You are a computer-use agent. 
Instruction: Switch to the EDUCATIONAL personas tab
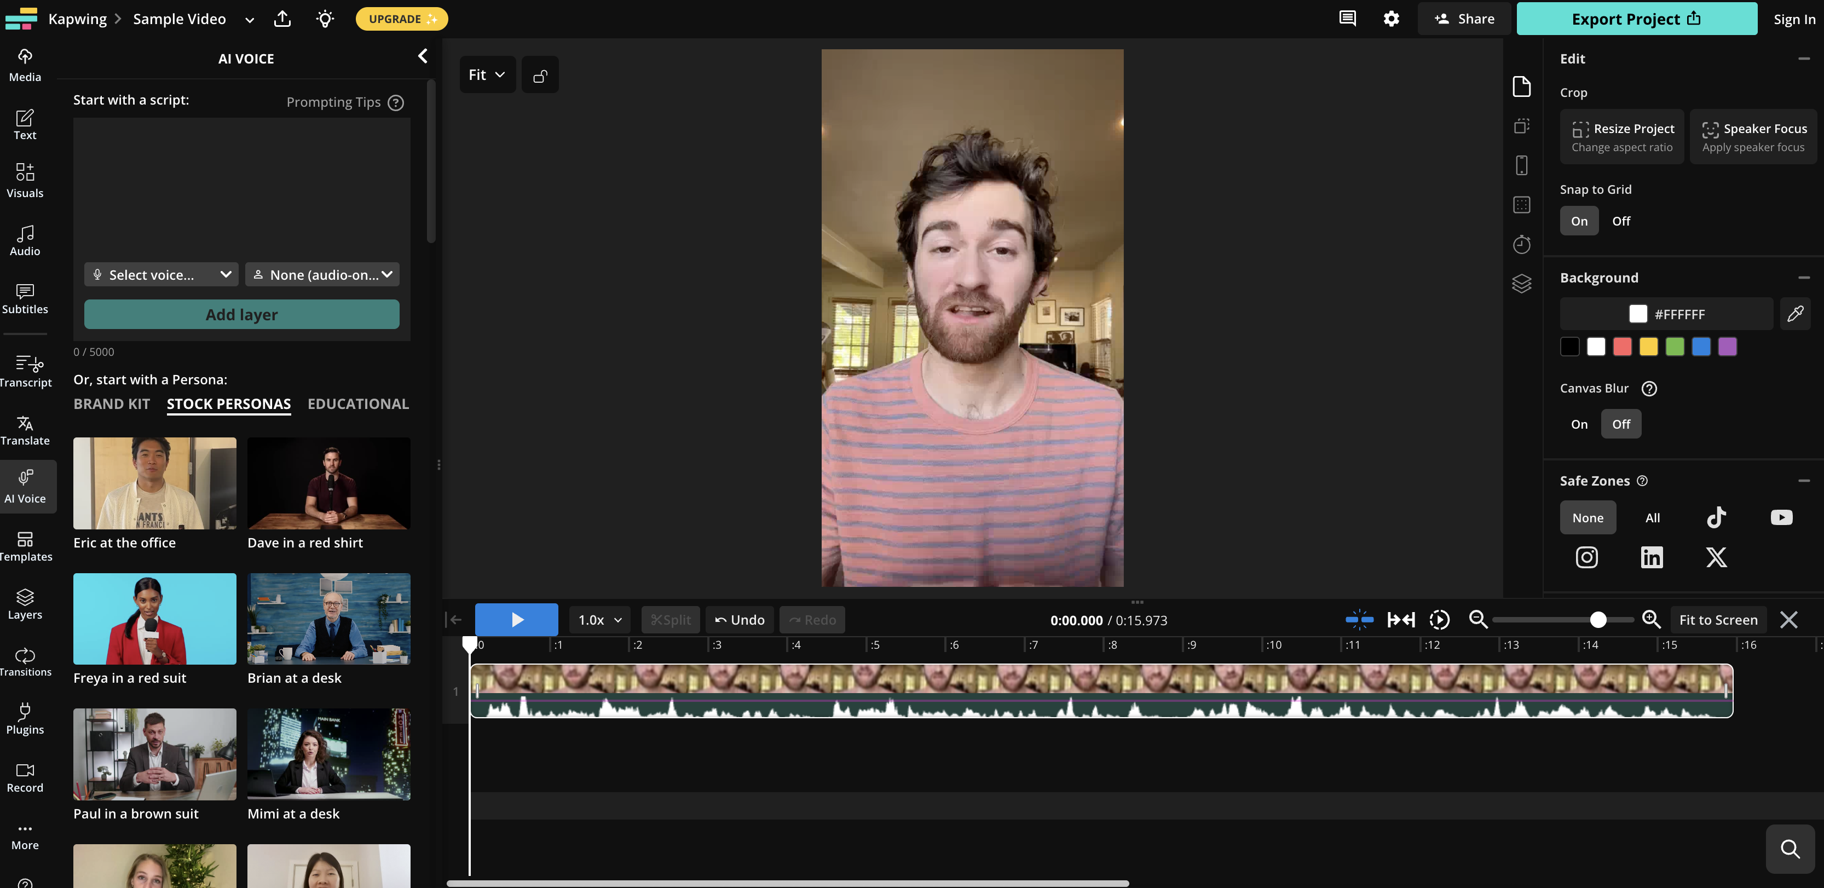click(x=357, y=403)
